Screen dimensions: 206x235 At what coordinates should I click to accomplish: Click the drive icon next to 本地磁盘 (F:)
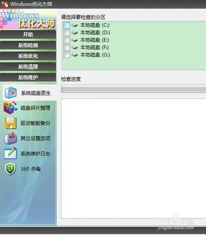coord(75,47)
